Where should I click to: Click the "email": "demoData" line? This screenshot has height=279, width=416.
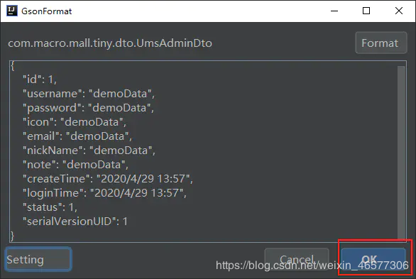pyautogui.click(x=77, y=136)
